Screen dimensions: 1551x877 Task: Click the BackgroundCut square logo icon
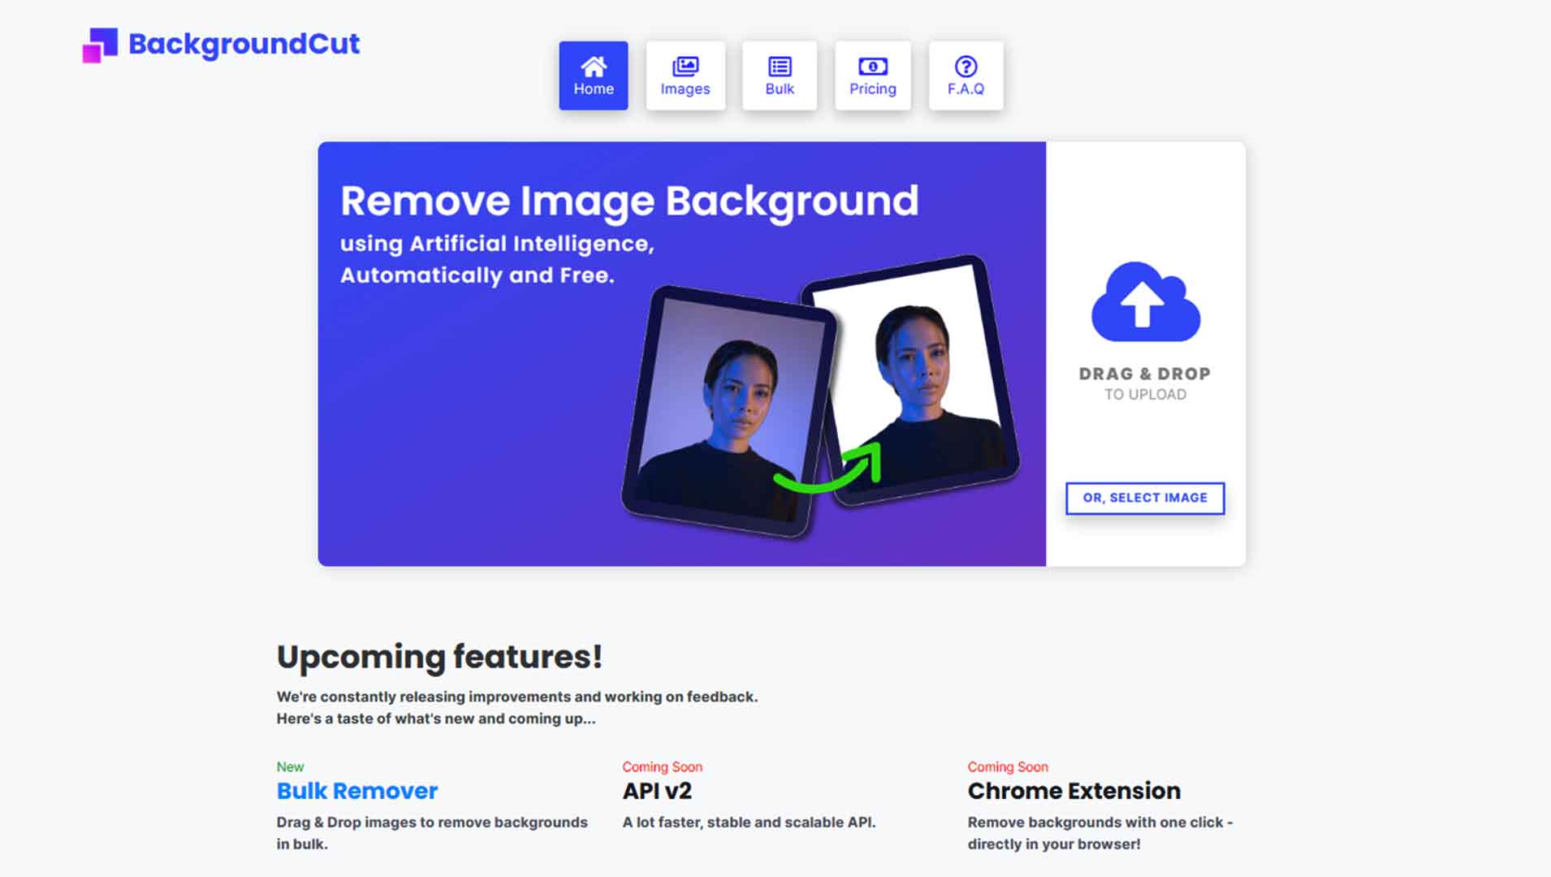point(100,45)
